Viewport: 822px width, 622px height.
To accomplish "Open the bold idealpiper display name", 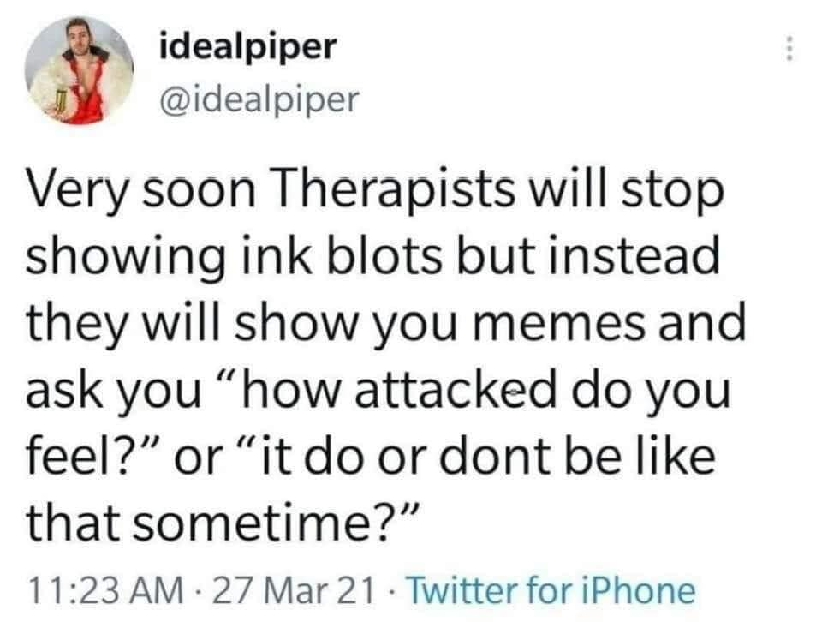I will coord(247,46).
